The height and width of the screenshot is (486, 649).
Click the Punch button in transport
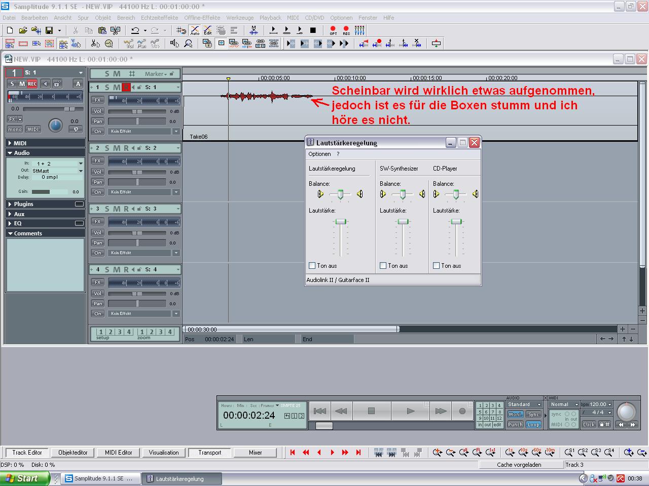point(515,425)
